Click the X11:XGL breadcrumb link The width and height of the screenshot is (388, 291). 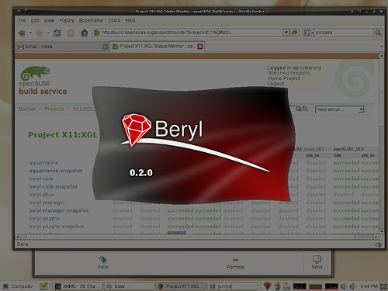click(x=83, y=109)
